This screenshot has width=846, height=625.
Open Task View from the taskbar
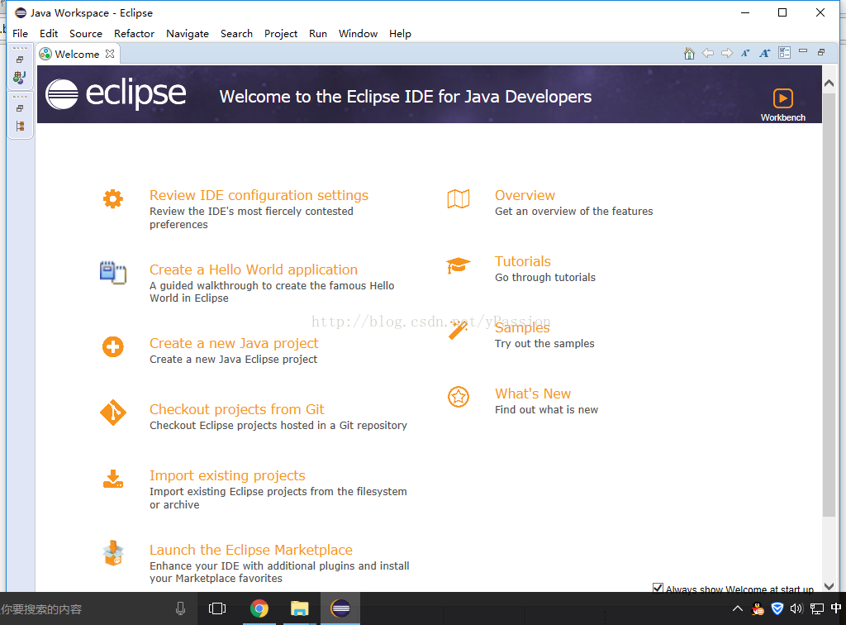tap(217, 608)
